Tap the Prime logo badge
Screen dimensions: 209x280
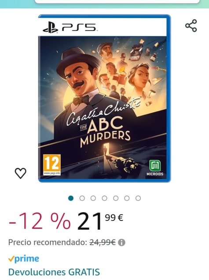point(24,258)
